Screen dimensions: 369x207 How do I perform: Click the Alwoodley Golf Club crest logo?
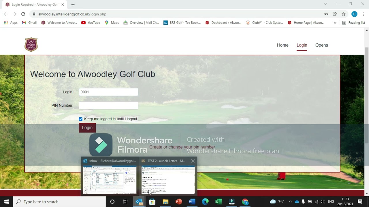point(31,45)
